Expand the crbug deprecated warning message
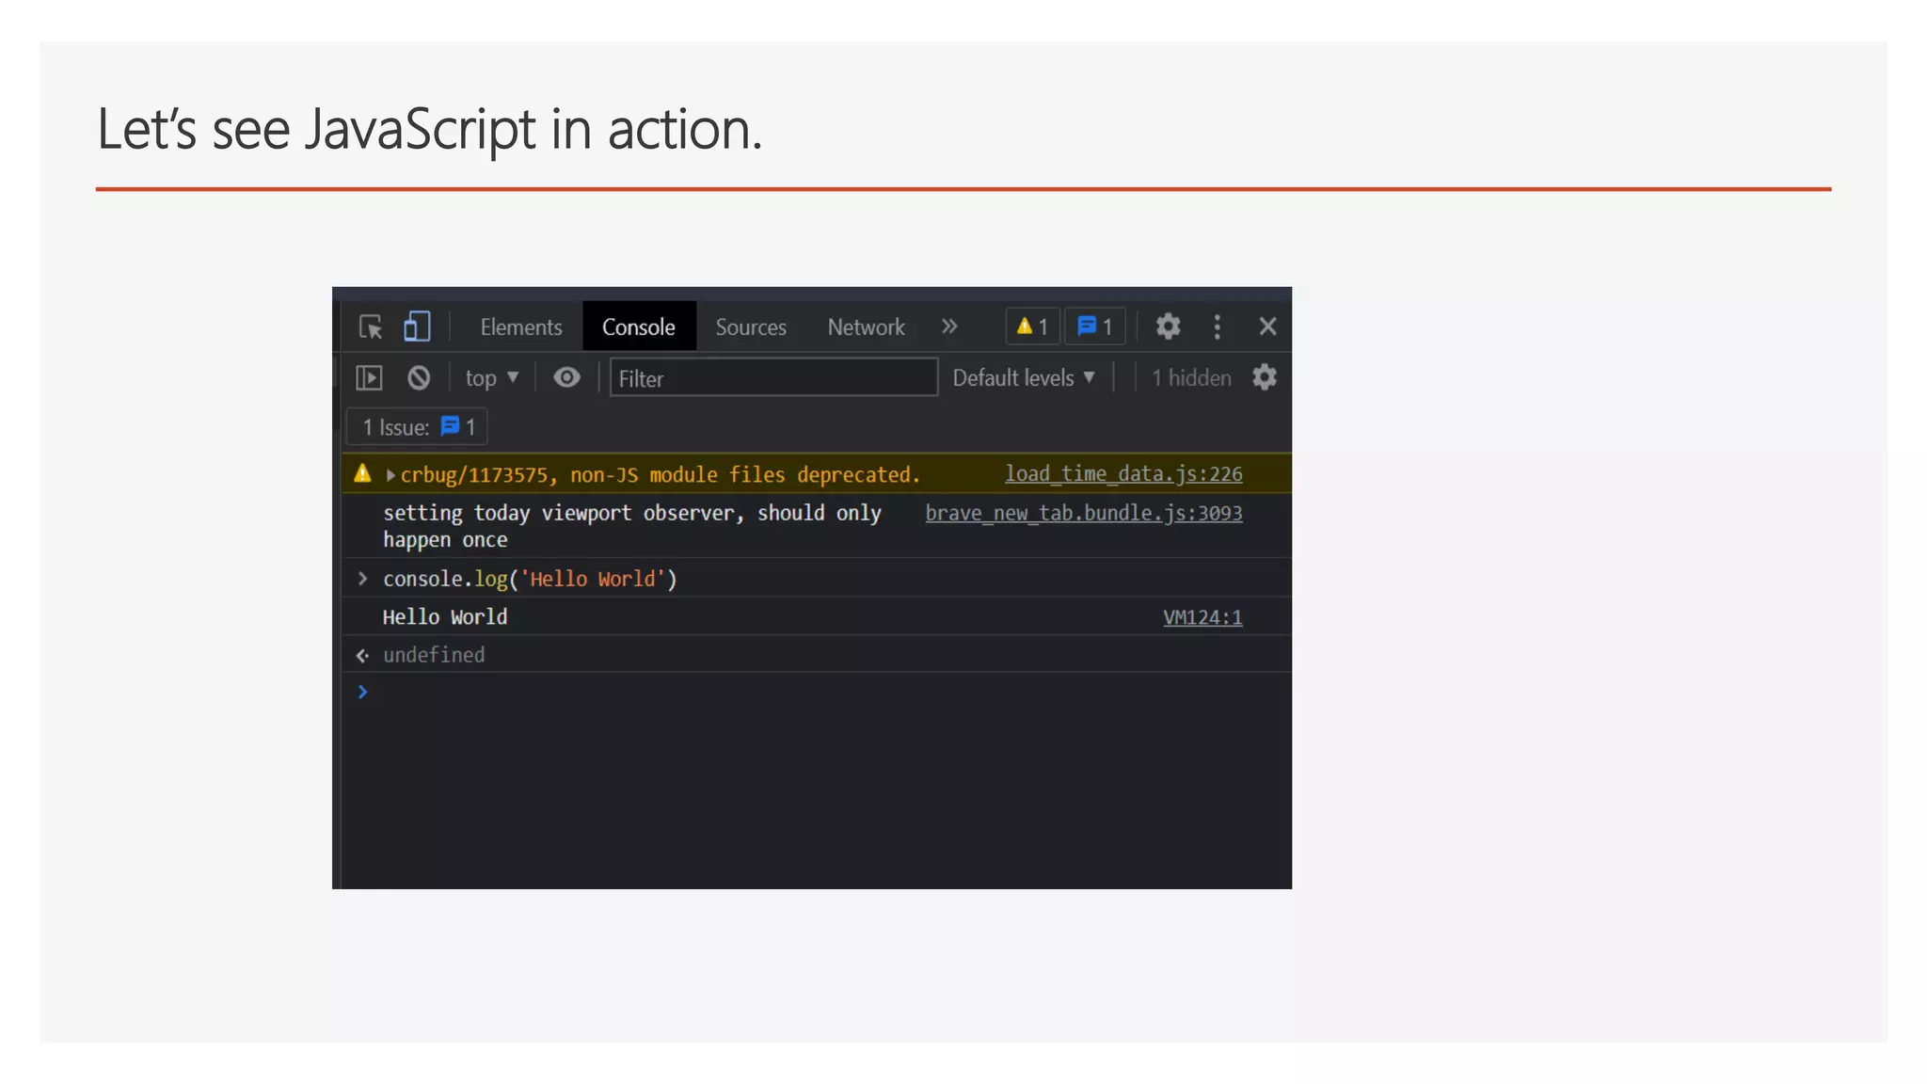The width and height of the screenshot is (1927, 1084). pyautogui.click(x=390, y=475)
